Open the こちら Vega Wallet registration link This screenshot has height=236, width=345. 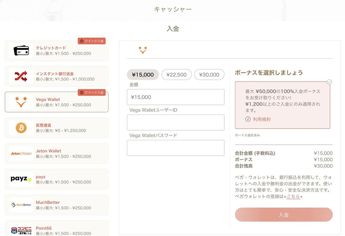pos(294,197)
